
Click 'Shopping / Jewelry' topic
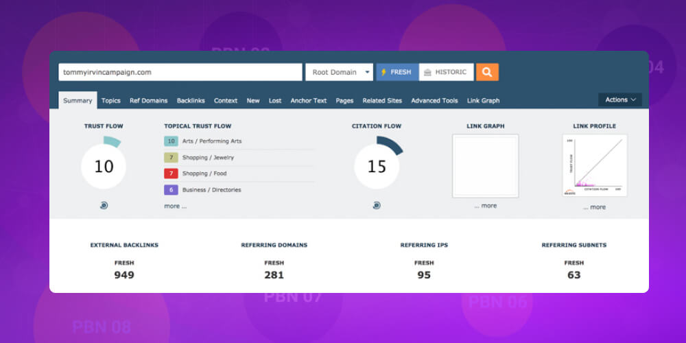click(209, 158)
